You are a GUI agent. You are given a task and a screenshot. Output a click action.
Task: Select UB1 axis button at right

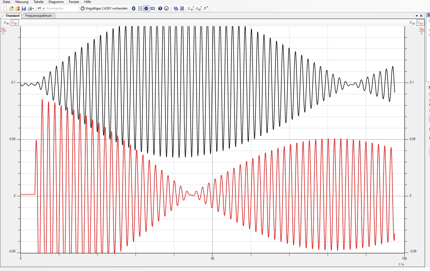420,23
